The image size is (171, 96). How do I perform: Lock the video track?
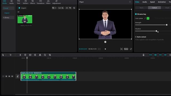(6, 76)
